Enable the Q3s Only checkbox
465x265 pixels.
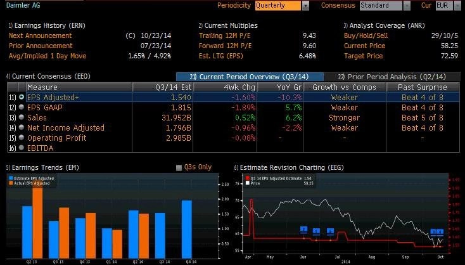(x=179, y=168)
